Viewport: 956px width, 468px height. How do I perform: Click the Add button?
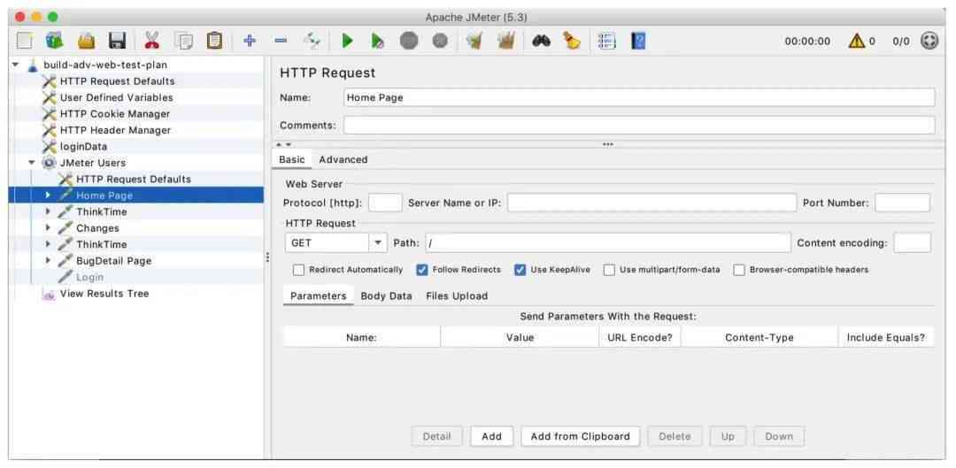[491, 436]
